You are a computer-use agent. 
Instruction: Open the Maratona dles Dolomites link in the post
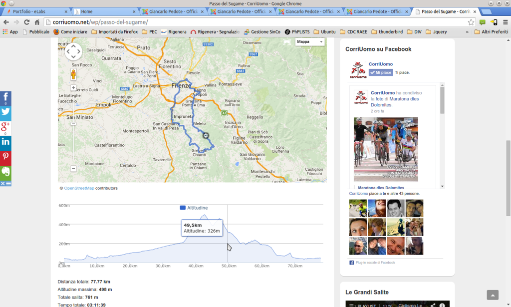(x=395, y=102)
